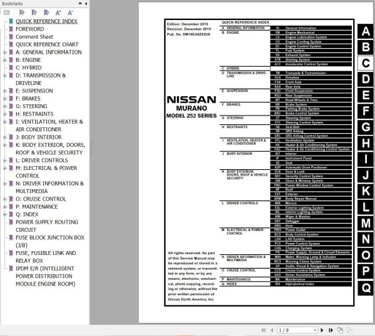This screenshot has height=336, width=375.
Task: Decrease bookmark text size with A-
Action: point(70,12)
